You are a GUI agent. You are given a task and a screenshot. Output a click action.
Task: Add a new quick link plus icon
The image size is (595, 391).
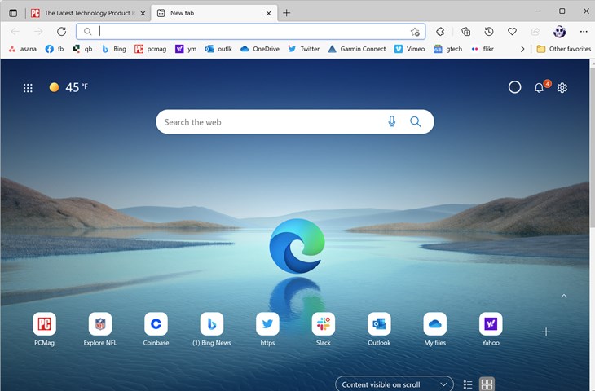(x=546, y=332)
